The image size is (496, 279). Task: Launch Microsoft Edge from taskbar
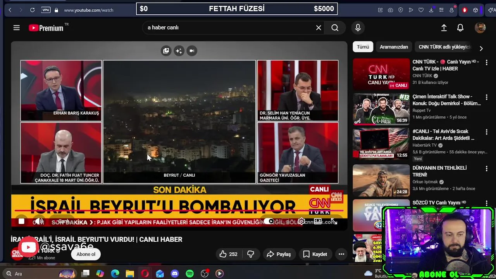[x=115, y=274]
